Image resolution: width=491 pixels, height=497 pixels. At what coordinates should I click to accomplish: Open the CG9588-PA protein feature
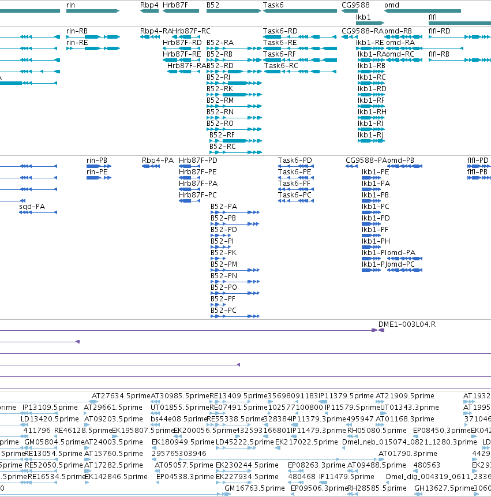[x=351, y=166]
